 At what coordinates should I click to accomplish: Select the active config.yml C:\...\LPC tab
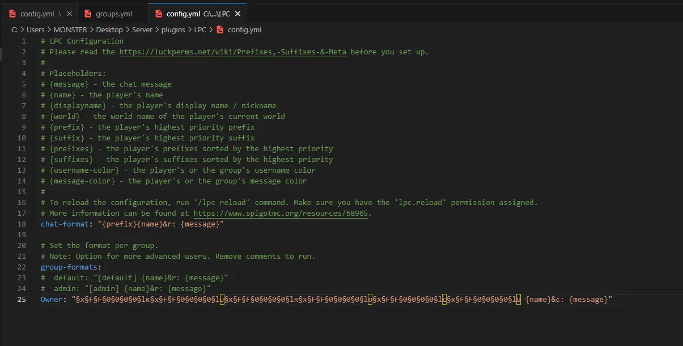click(x=197, y=14)
